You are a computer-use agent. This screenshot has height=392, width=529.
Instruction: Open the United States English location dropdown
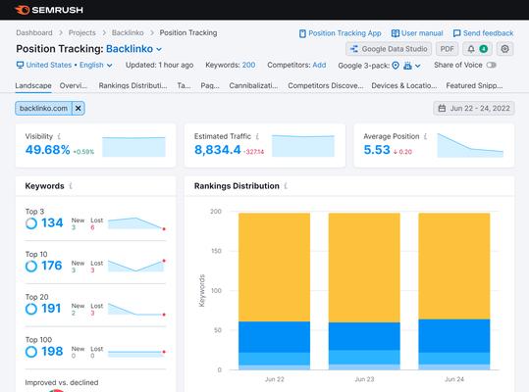[x=64, y=65]
